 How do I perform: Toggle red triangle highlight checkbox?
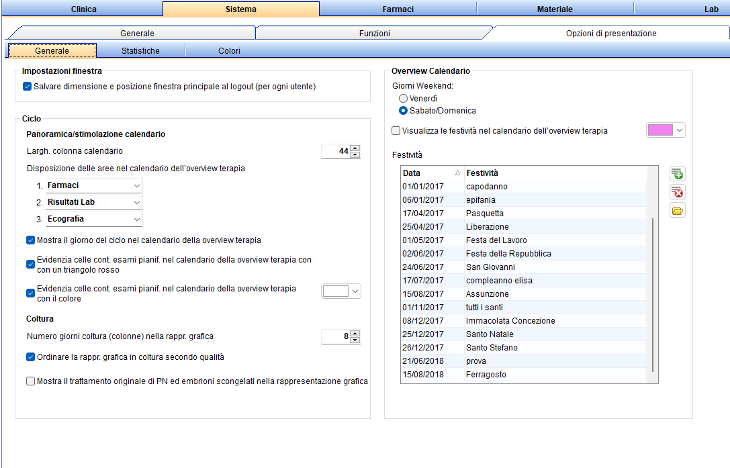point(31,265)
